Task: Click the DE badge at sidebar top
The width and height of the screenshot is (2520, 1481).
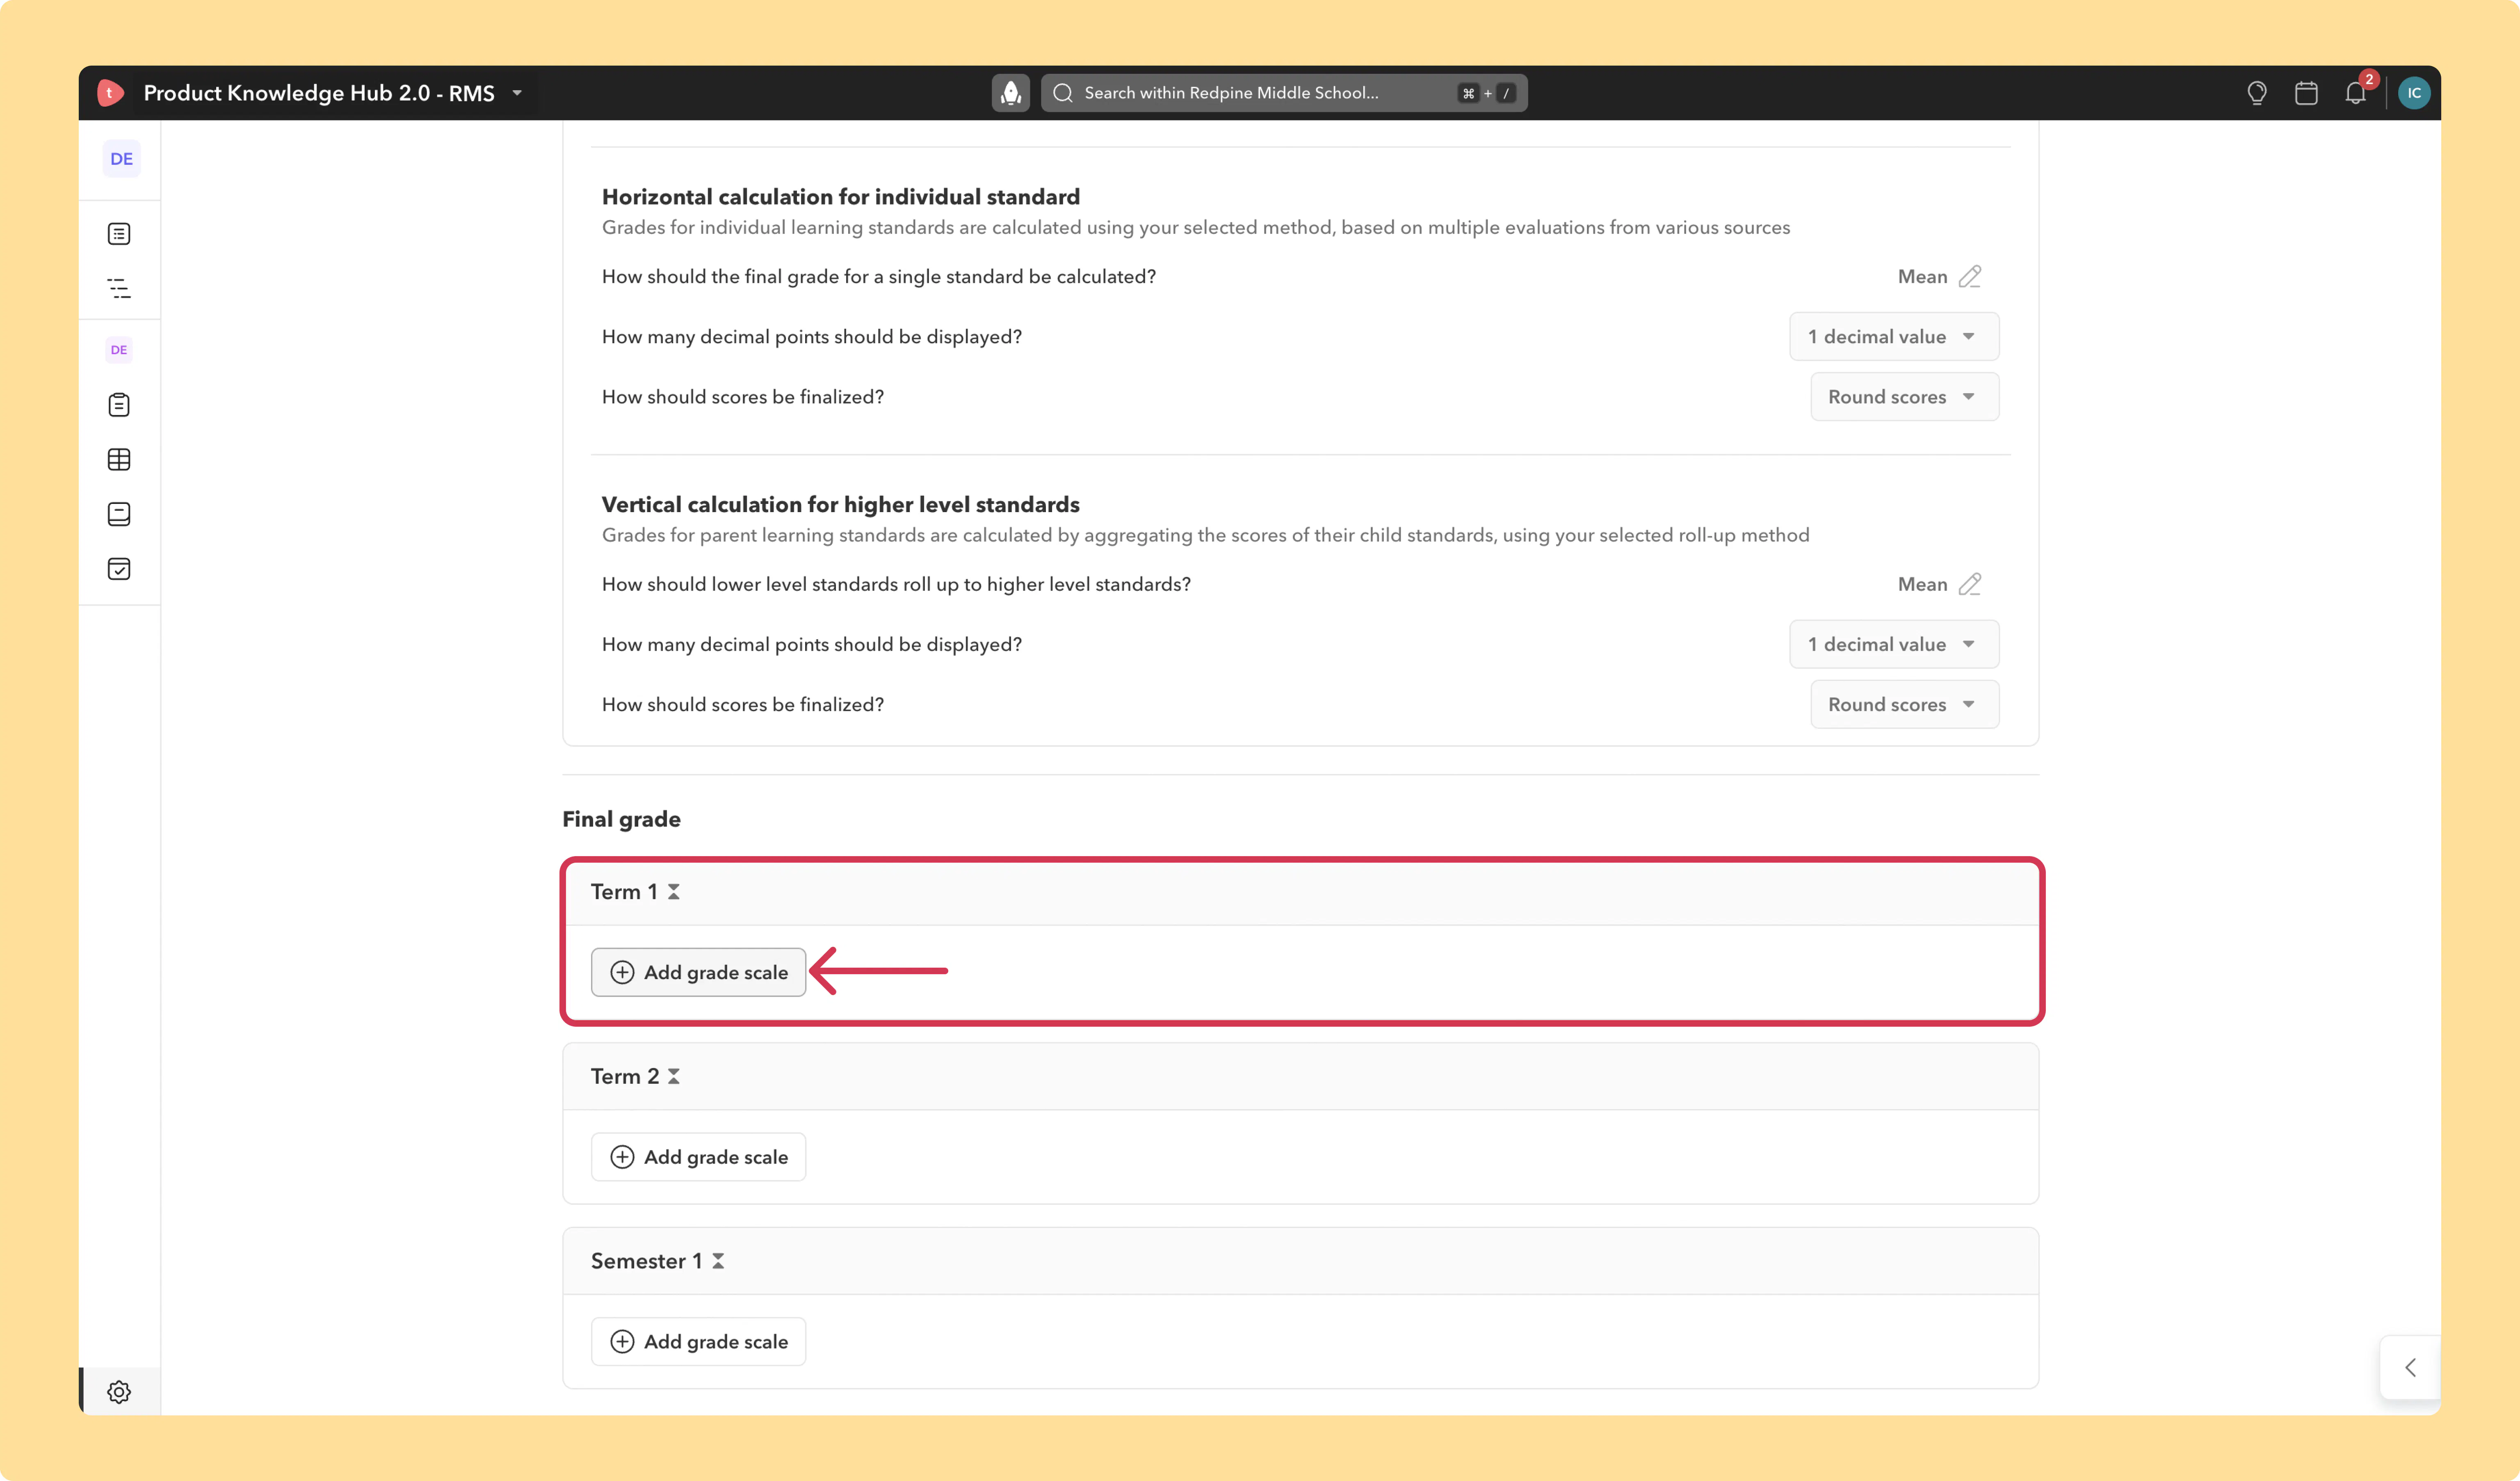Action: 121,159
